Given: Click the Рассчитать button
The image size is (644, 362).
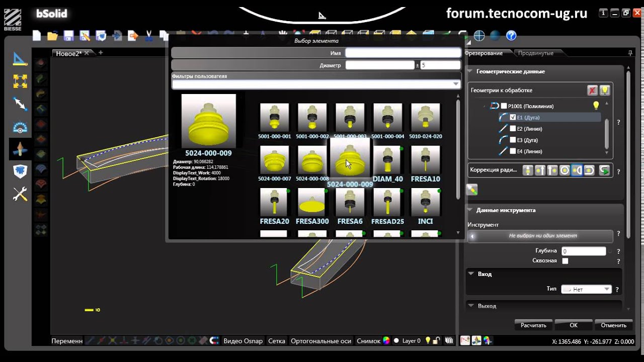Looking at the screenshot, I should coord(533,325).
